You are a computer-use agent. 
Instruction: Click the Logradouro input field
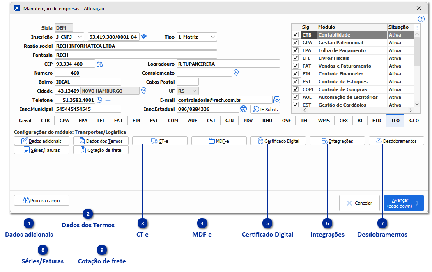[x=228, y=64]
